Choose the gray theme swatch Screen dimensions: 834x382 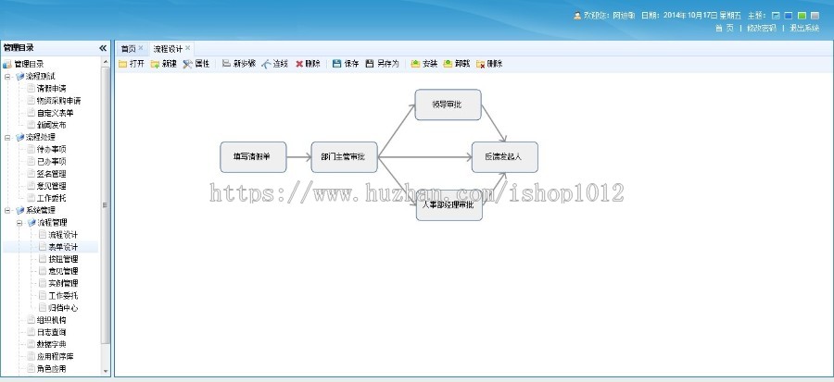pyautogui.click(x=815, y=16)
